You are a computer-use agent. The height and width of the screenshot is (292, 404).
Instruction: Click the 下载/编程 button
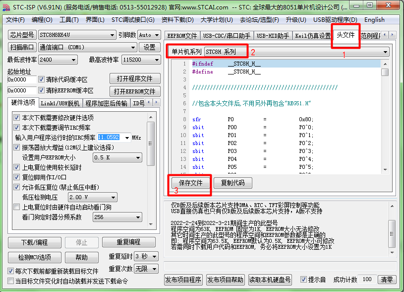(35, 242)
